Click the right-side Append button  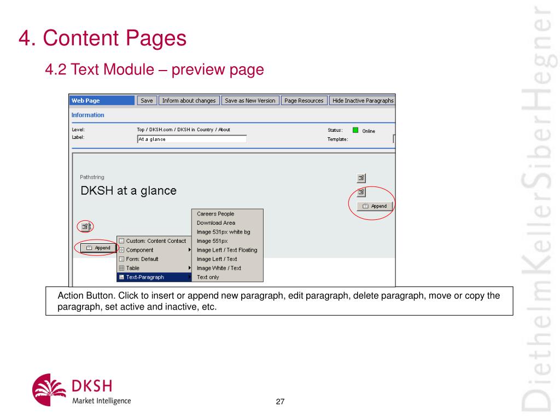click(x=375, y=206)
